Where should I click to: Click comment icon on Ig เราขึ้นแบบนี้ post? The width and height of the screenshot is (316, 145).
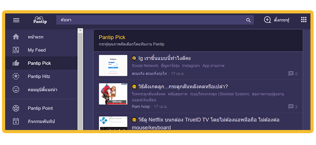click(291, 74)
